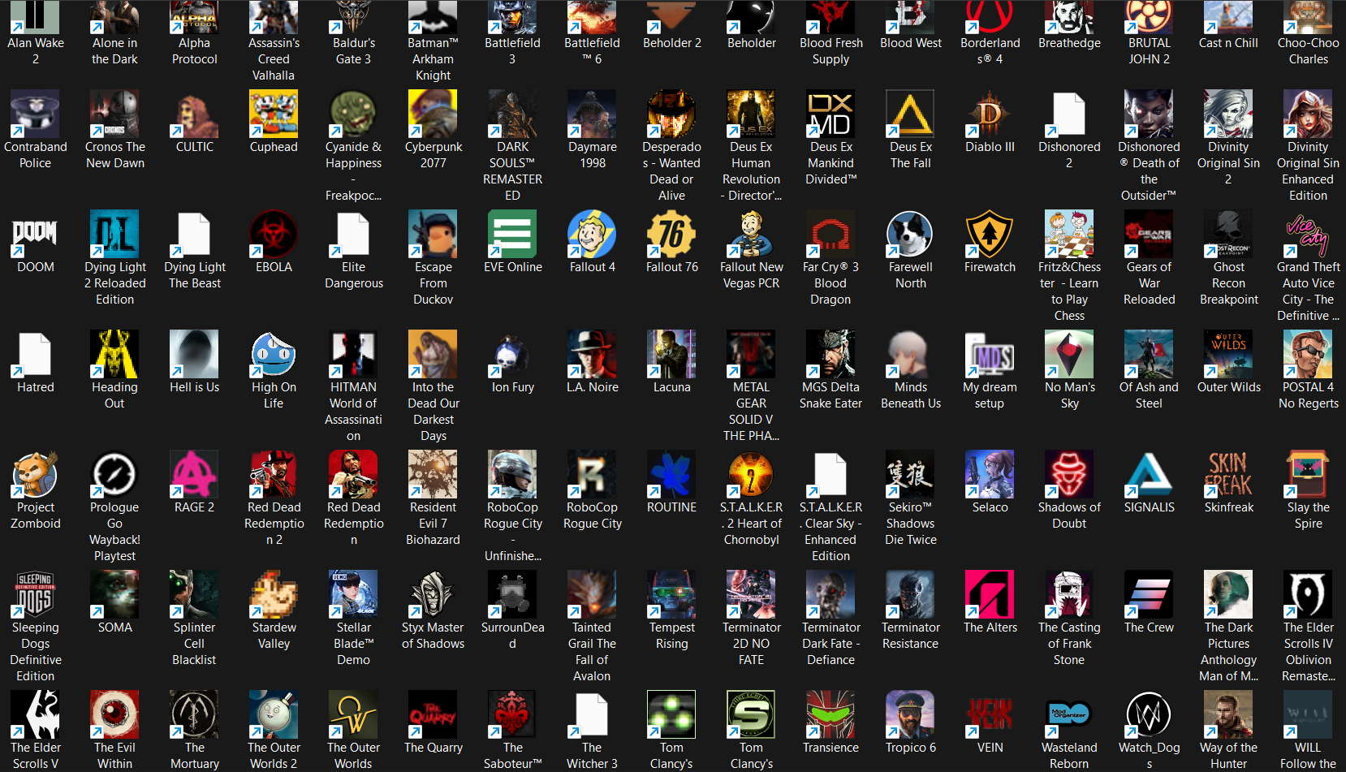Open the Fallout 76 shortcut
Screen dimensions: 1346x772
671,235
